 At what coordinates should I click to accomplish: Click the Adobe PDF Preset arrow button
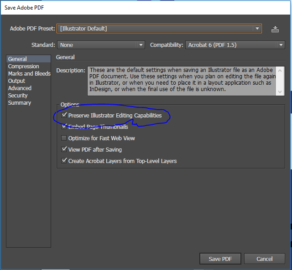(257, 29)
